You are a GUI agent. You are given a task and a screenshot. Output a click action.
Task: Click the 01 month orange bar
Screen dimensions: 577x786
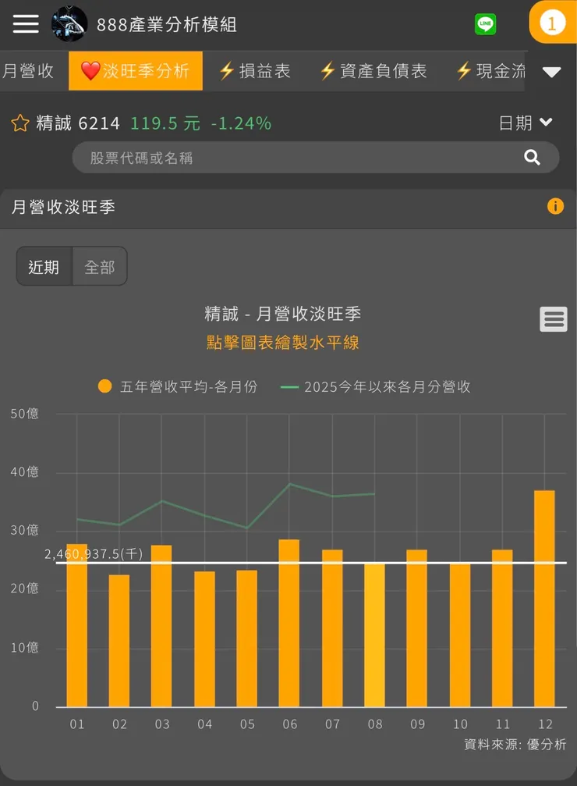tap(76, 625)
